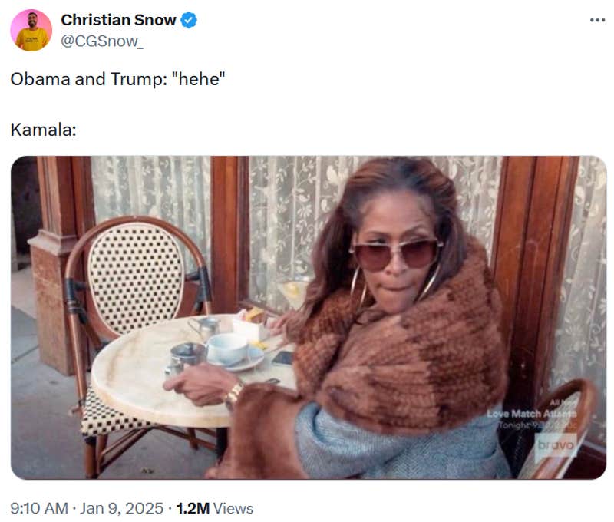Open Christian Snow's profile via display name
Image resolution: width=614 pixels, height=522 pixels.
[x=118, y=20]
